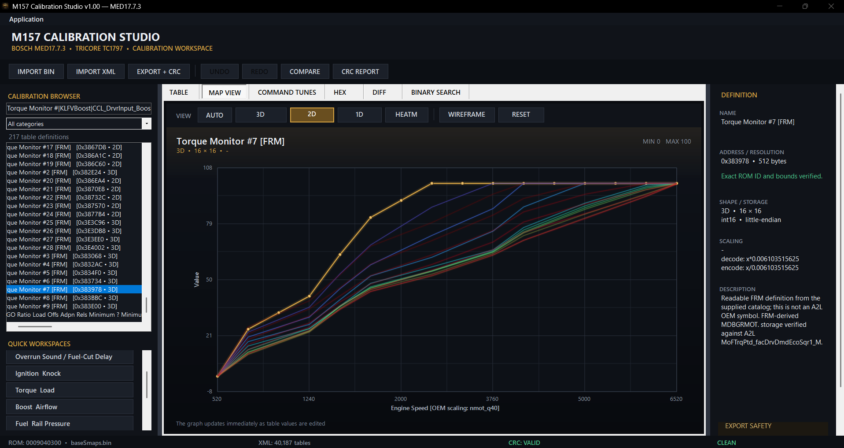Click the calibration browser search field
844x448 pixels.
point(79,108)
